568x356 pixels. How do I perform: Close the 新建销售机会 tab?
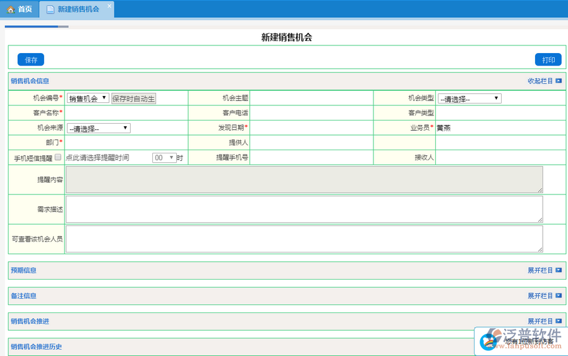[109, 6]
